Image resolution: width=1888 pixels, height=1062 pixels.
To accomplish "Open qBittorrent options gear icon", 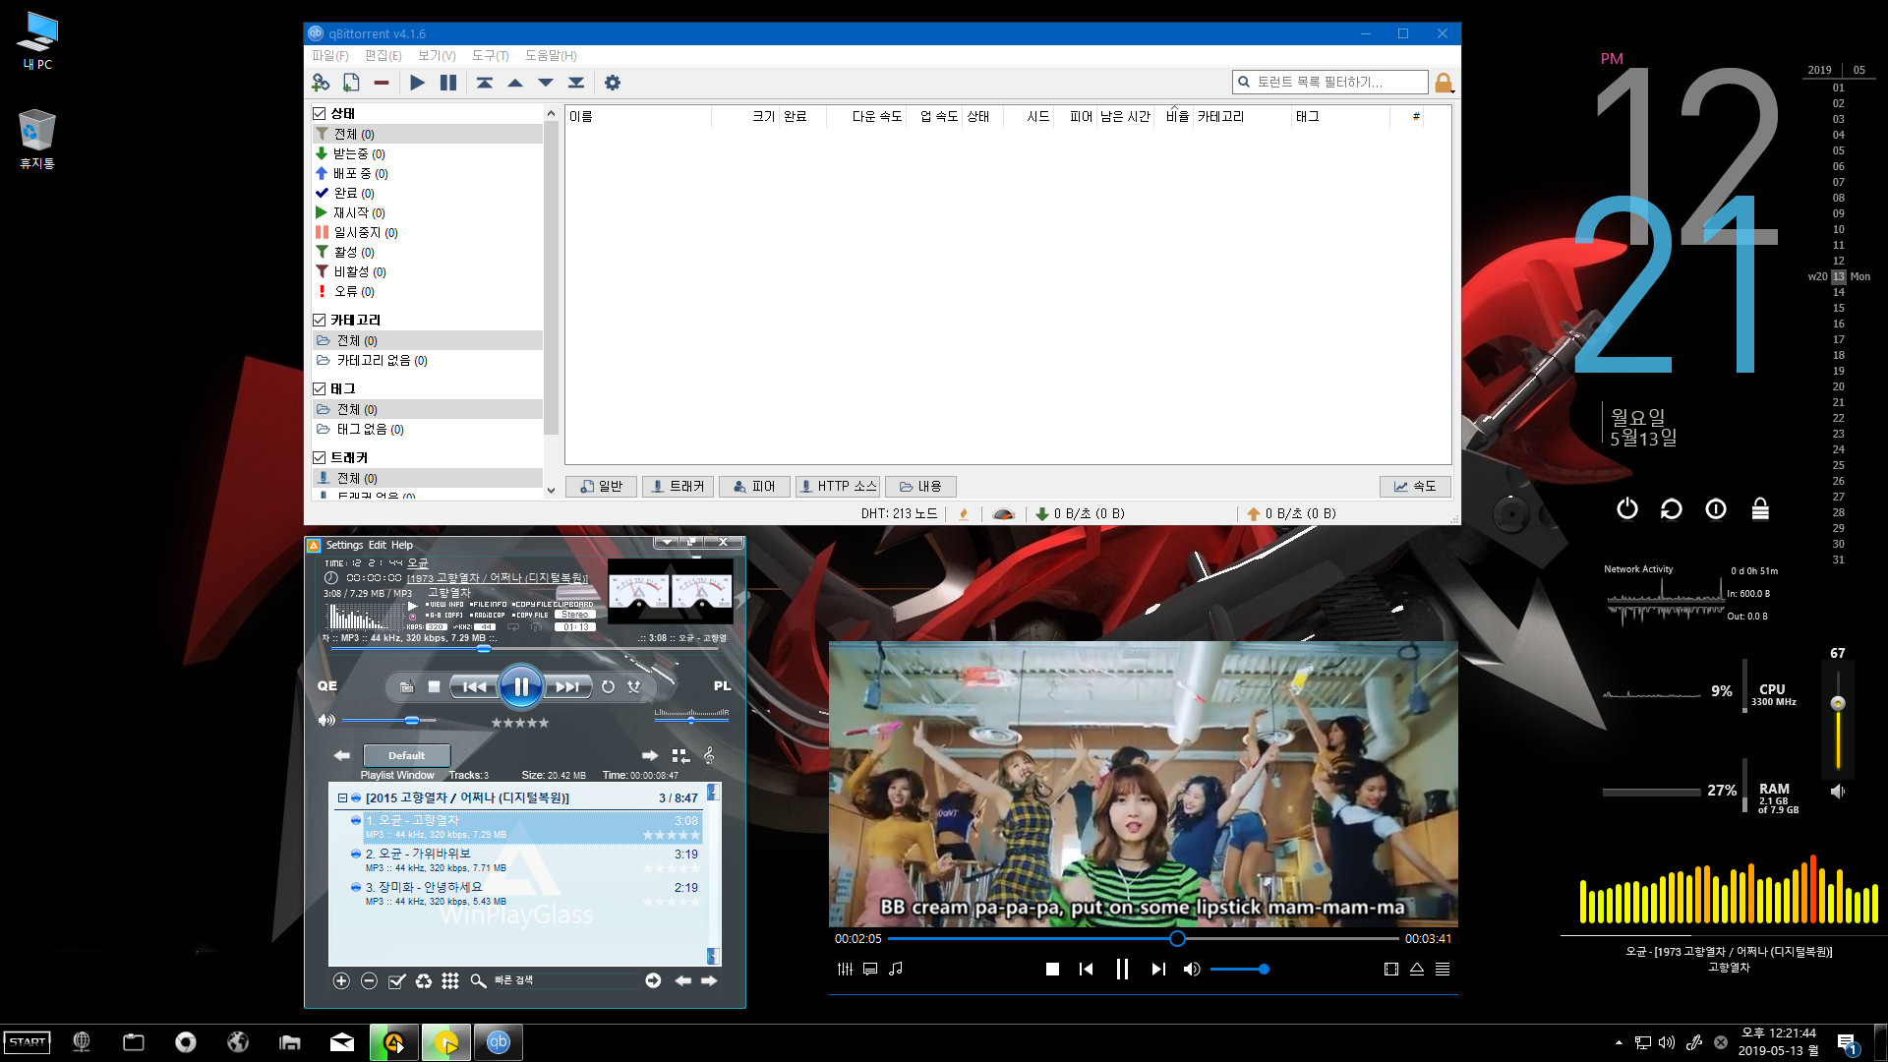I will pyautogui.click(x=613, y=83).
